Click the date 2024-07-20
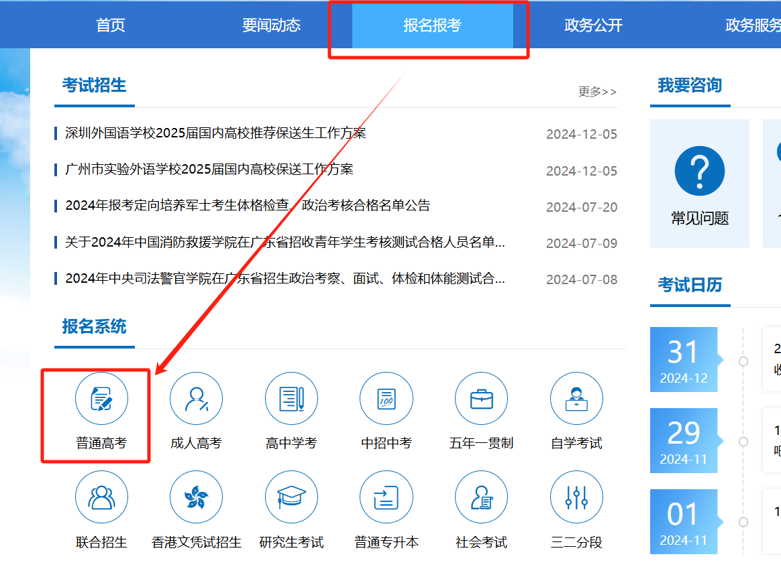781x577 pixels. coord(581,207)
